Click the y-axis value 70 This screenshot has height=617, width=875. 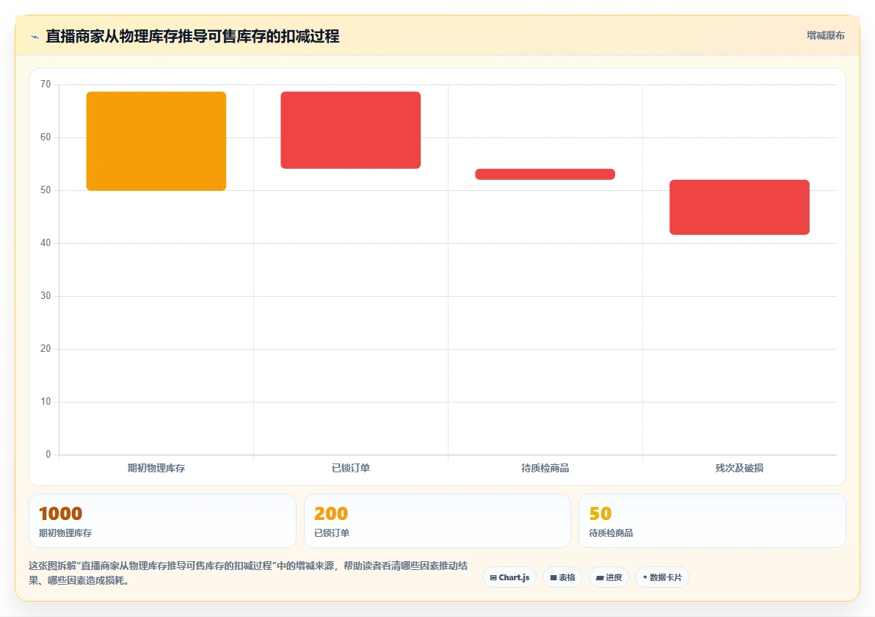[x=46, y=84]
